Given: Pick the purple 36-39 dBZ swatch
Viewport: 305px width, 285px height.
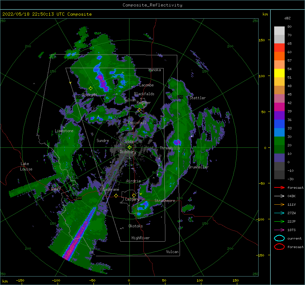Looking at the screenshot, I should [279, 116].
